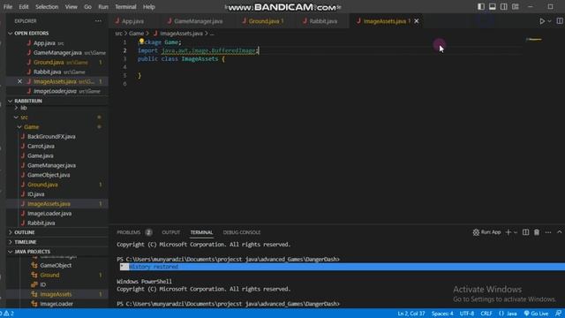Select GameObject class in Java Projects
565x318 pixels.
(x=56, y=265)
